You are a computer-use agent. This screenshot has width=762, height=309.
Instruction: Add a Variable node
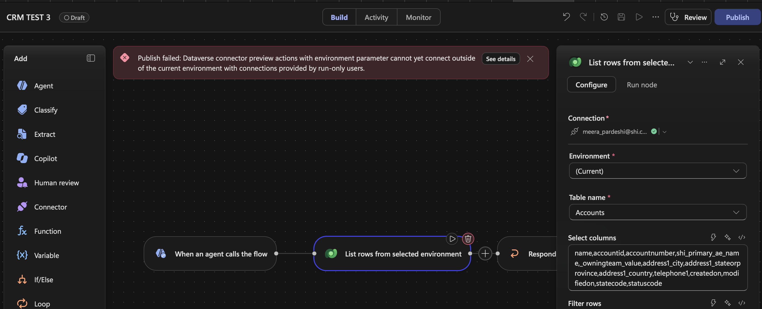[38, 255]
